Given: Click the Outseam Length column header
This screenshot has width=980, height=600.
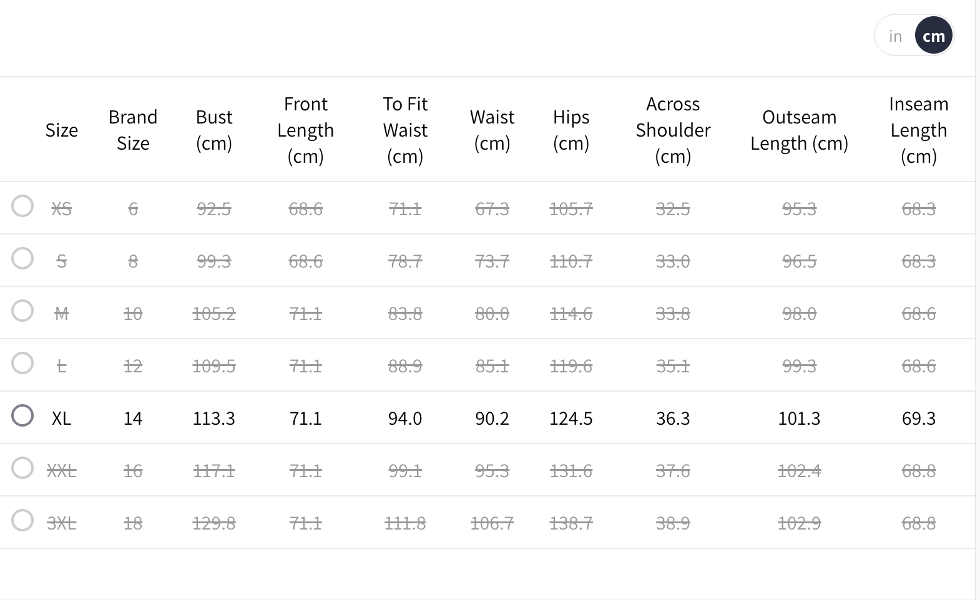Looking at the screenshot, I should (x=799, y=130).
